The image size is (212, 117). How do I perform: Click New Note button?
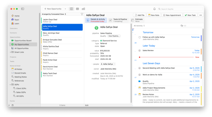[153, 15]
